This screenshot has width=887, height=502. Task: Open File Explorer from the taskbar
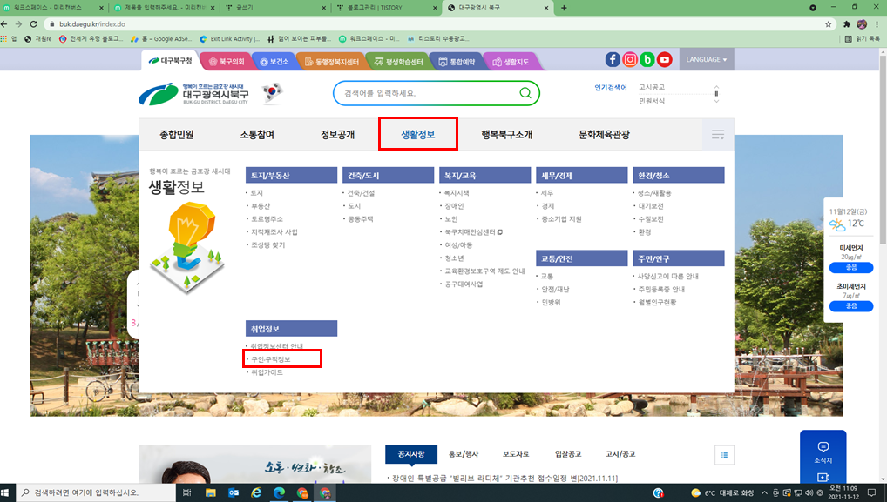click(x=211, y=493)
